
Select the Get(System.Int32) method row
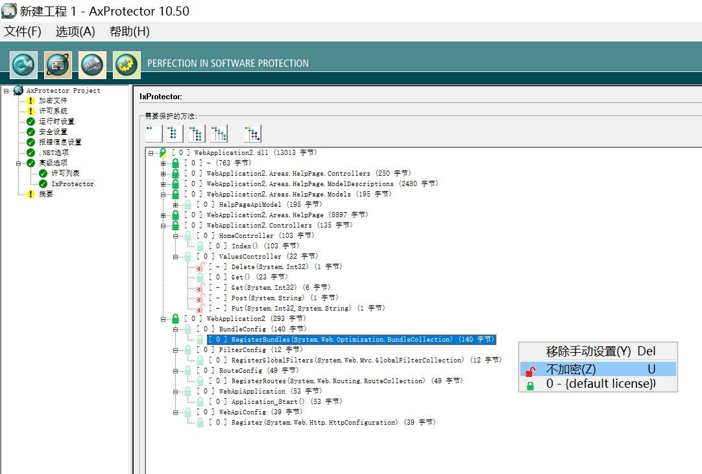point(269,287)
